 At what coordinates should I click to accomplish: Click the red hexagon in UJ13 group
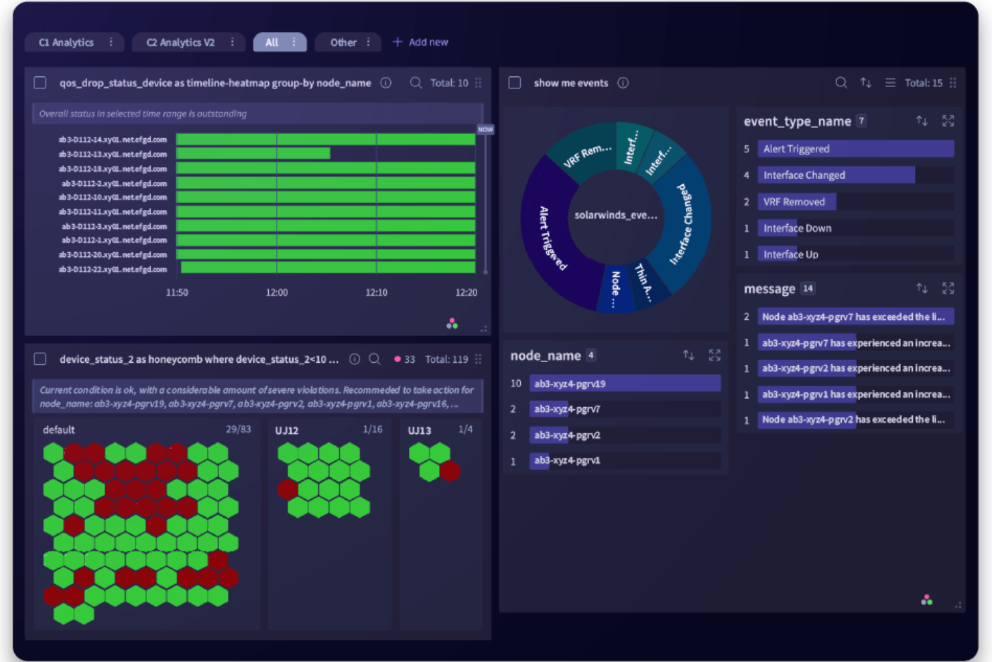coord(450,471)
